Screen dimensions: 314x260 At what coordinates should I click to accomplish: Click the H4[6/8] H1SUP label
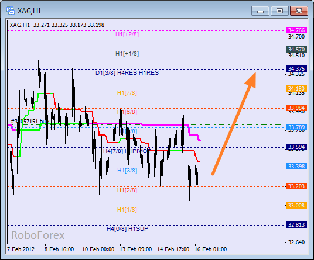(127, 228)
